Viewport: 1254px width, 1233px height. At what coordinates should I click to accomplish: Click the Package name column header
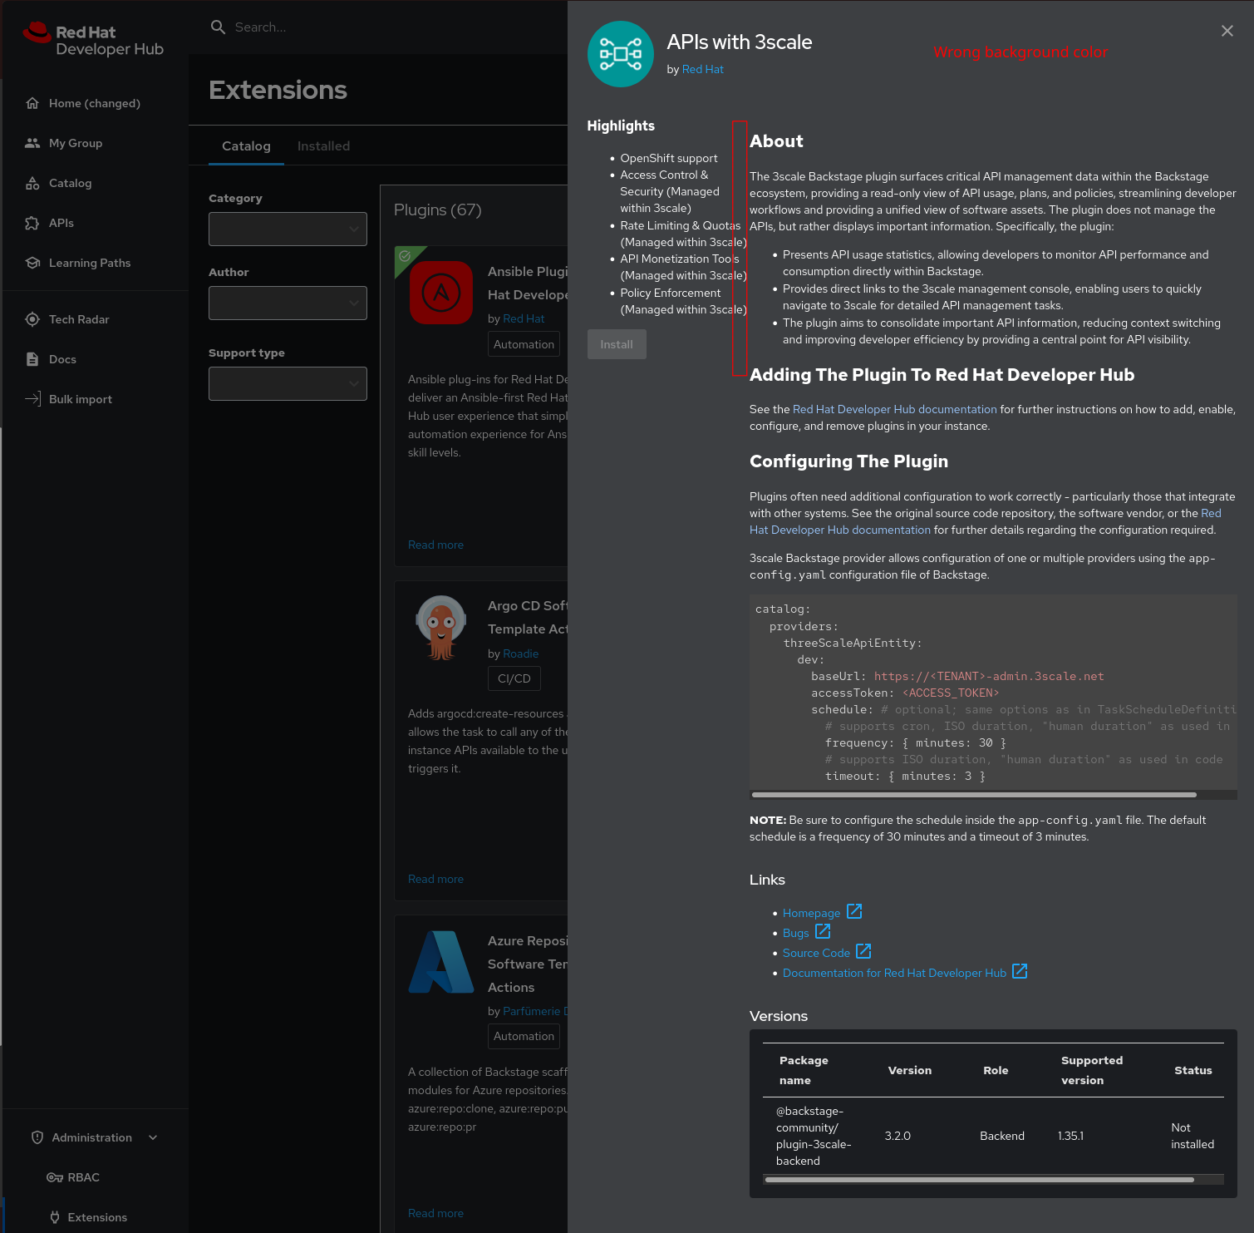pos(804,1070)
